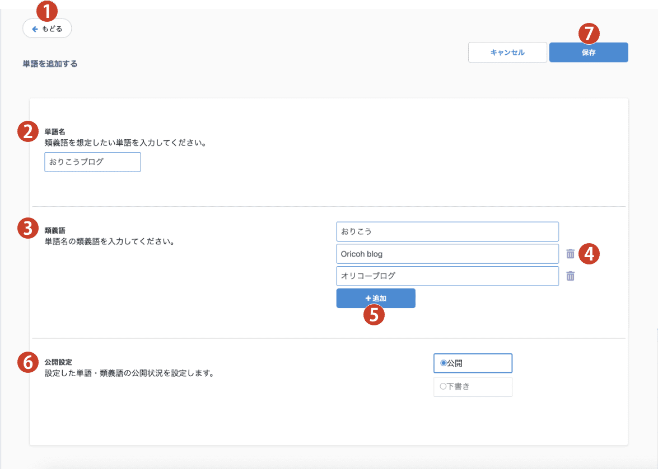
Task: Click red number 3 badge beside 類義語
Action: [27, 228]
